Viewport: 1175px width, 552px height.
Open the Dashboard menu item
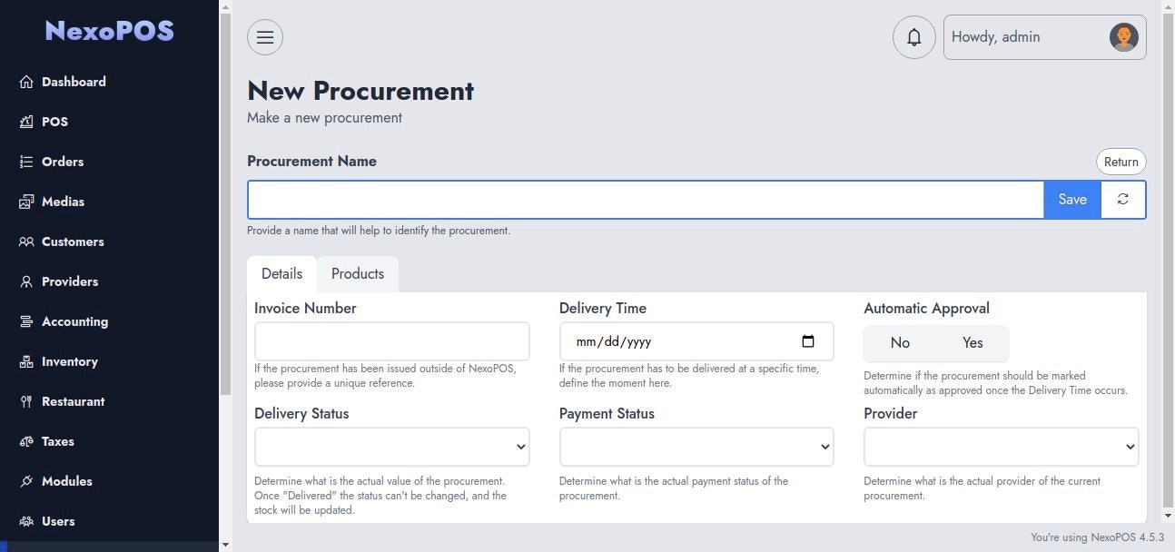pos(109,82)
